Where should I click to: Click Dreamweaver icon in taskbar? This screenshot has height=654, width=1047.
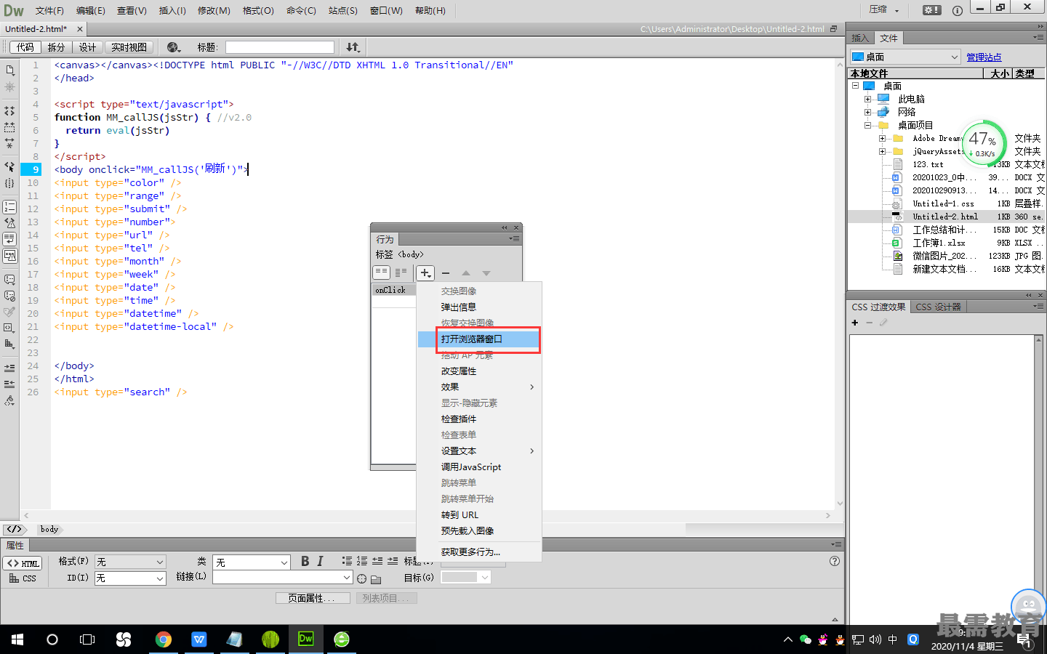pyautogui.click(x=306, y=639)
